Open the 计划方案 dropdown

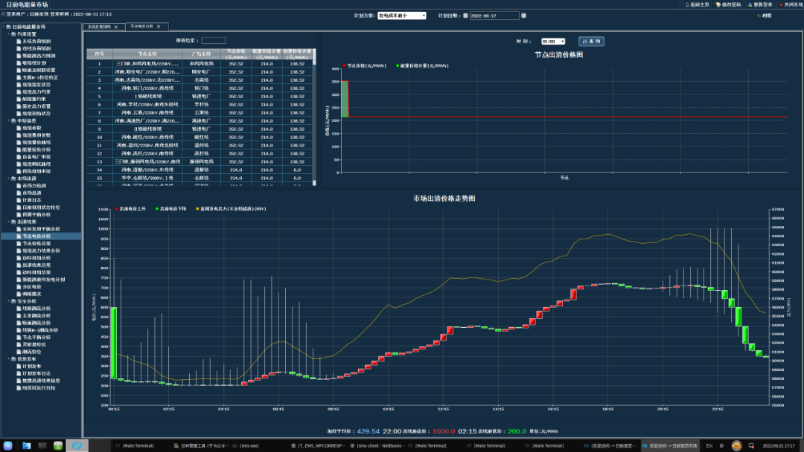point(402,16)
